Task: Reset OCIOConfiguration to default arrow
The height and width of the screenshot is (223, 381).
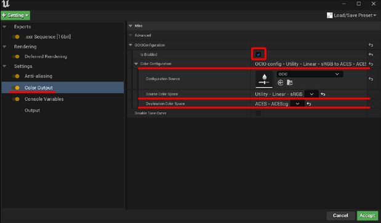Action: tap(371, 45)
